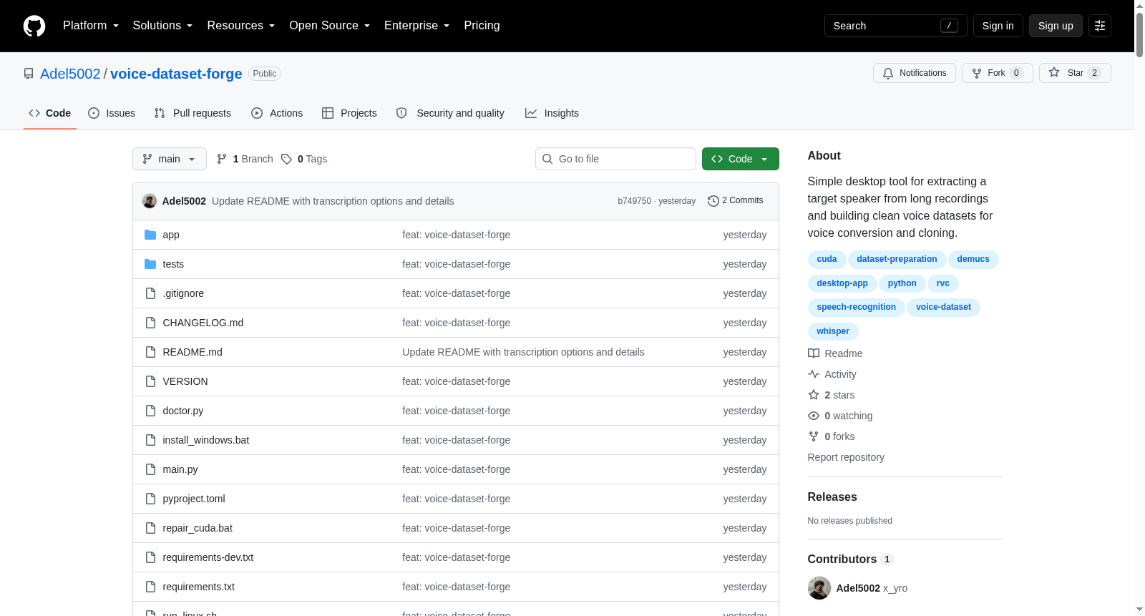Click the repair_cuda.bat file icon
The width and height of the screenshot is (1145, 616).
[x=150, y=528]
